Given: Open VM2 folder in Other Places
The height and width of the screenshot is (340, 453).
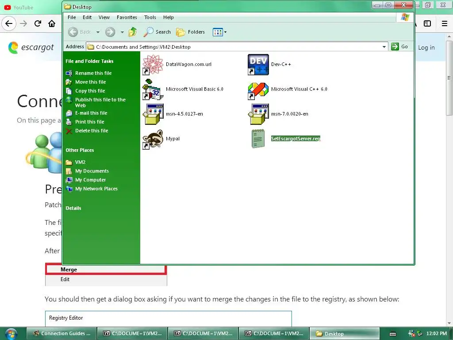Looking at the screenshot, I should 81,162.
